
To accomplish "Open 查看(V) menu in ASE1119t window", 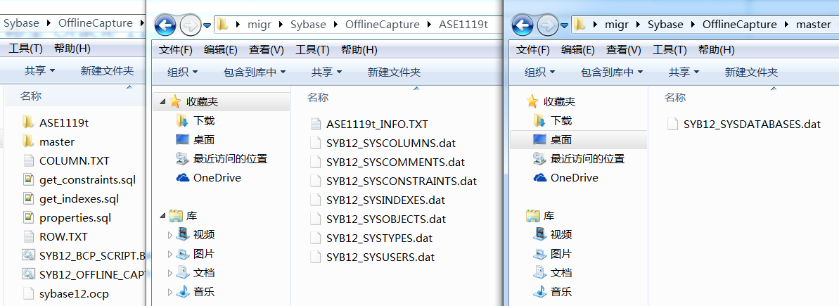I will [266, 50].
